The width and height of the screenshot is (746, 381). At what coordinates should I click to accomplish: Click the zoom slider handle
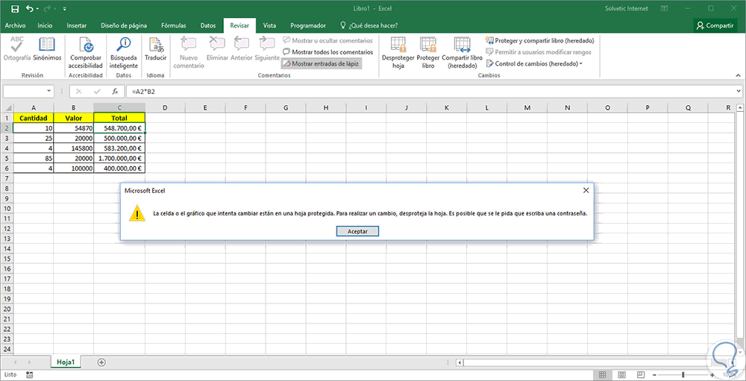click(683, 375)
